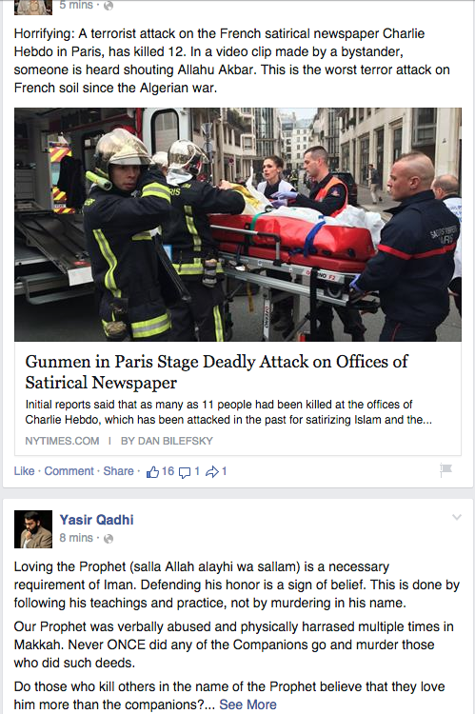Like the Charlie Hebdo post

coord(24,471)
